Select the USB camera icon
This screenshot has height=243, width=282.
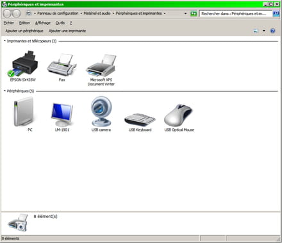tap(101, 112)
